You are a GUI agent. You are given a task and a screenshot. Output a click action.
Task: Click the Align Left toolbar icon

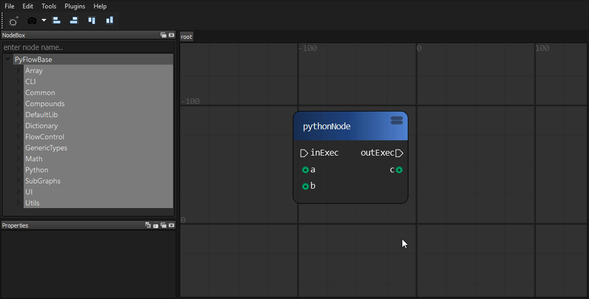(x=56, y=20)
